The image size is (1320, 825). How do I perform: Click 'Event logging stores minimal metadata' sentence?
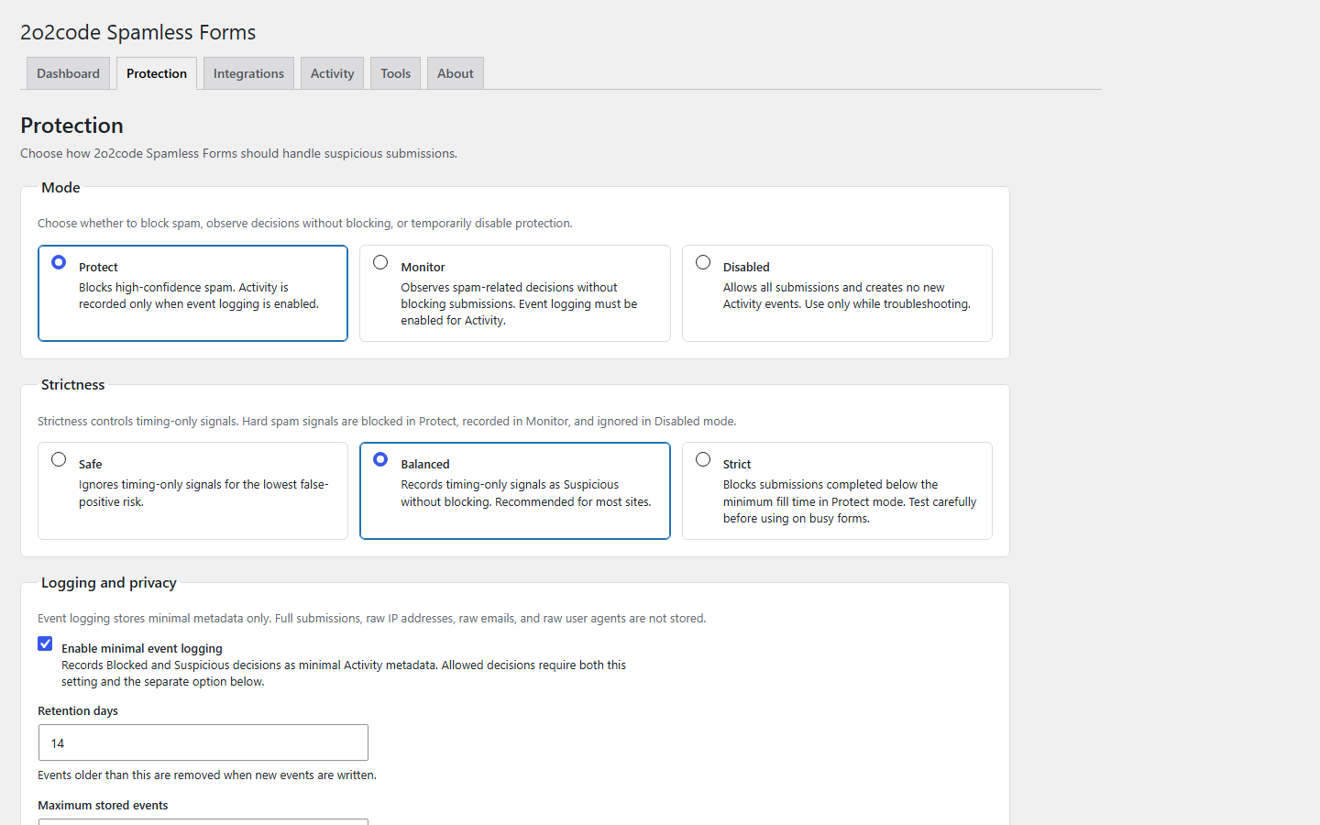pyautogui.click(x=372, y=619)
